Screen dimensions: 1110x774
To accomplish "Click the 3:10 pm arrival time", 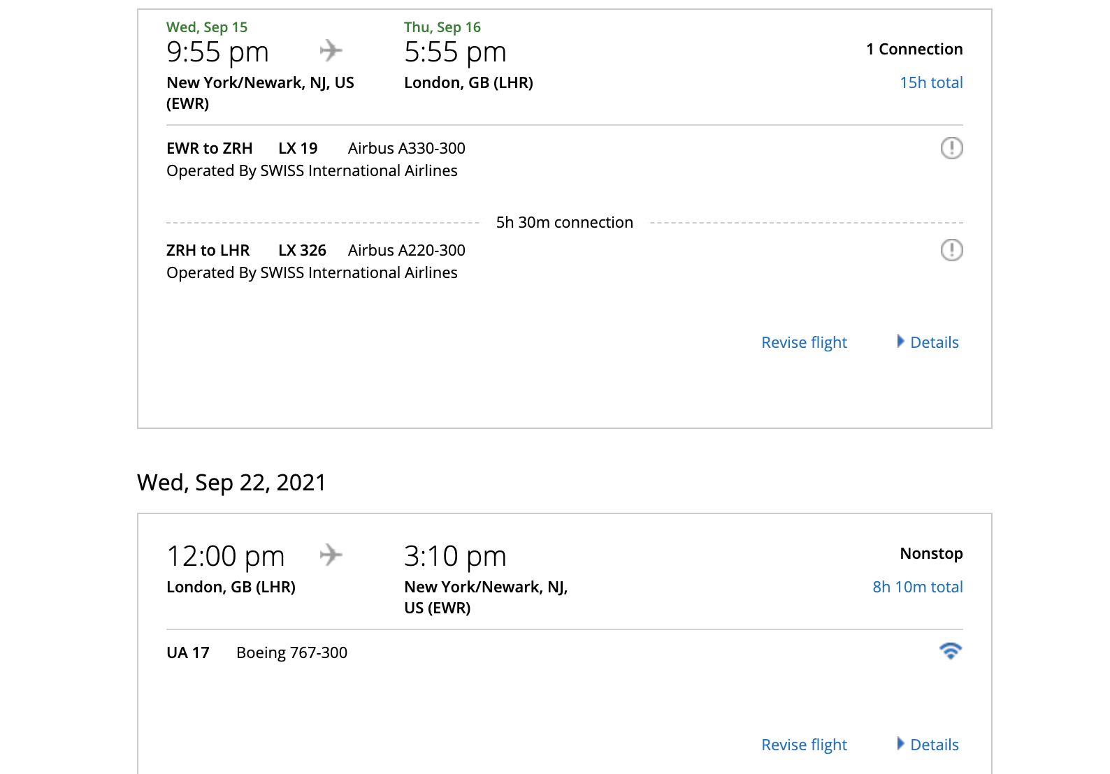I will coord(455,557).
